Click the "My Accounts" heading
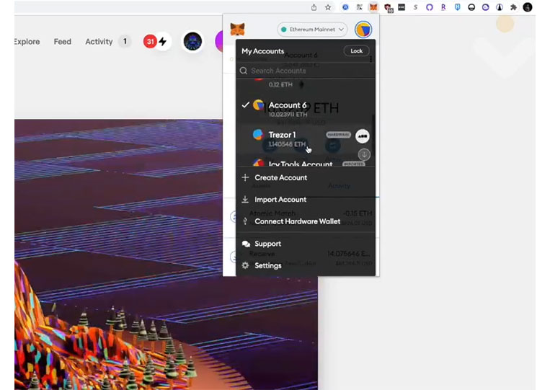550x390 pixels. (x=262, y=51)
